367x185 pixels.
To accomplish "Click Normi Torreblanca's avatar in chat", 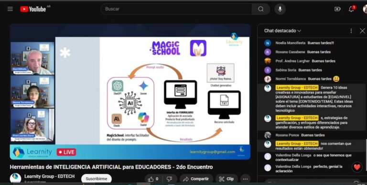I will pos(268,79).
